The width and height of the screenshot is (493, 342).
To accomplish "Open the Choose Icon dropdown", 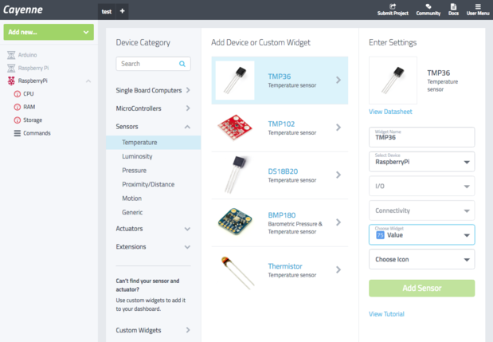I will (421, 259).
